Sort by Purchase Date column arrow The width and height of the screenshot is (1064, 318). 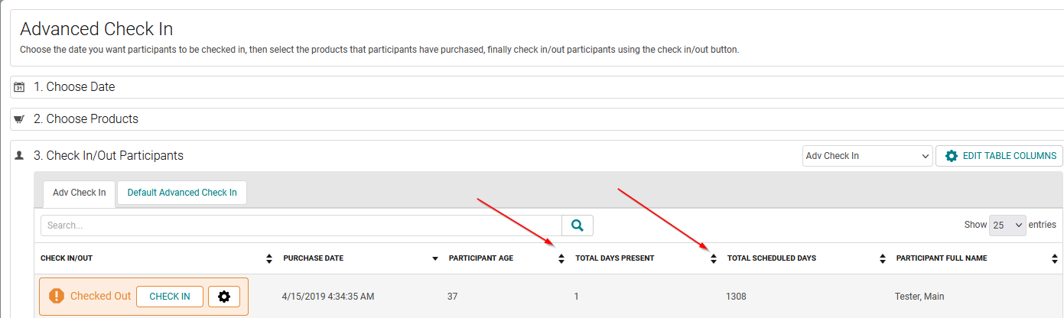click(x=435, y=258)
